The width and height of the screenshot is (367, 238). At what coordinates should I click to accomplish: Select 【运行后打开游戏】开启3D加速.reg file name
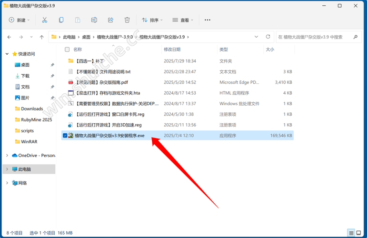point(108,125)
